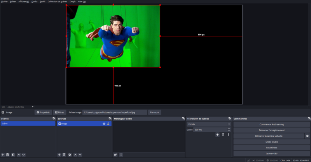
Task: Click the Propriétés button
Action: tap(43, 112)
